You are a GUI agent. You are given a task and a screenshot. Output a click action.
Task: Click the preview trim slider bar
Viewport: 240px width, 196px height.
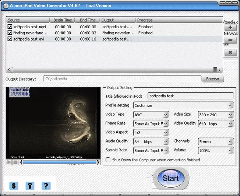click(x=59, y=162)
